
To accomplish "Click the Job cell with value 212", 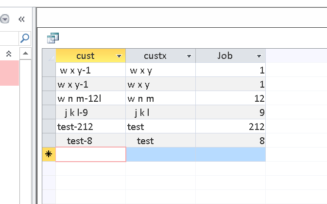I will coord(231,127).
